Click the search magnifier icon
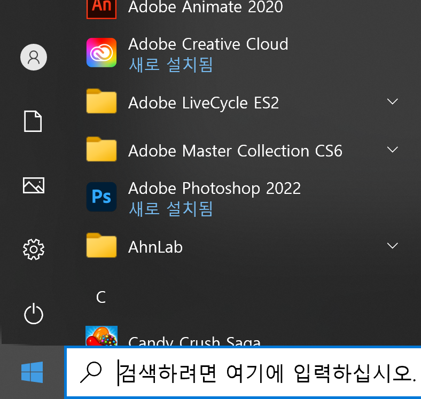The image size is (421, 399). (x=91, y=372)
